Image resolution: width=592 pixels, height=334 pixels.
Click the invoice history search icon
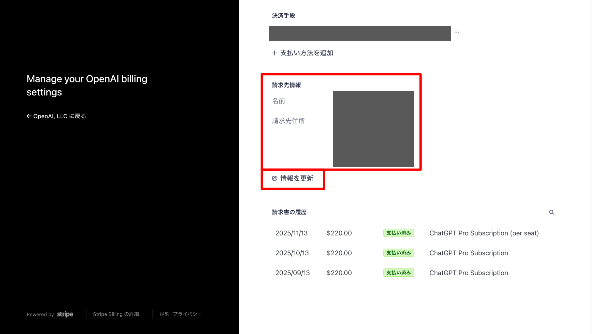point(551,212)
